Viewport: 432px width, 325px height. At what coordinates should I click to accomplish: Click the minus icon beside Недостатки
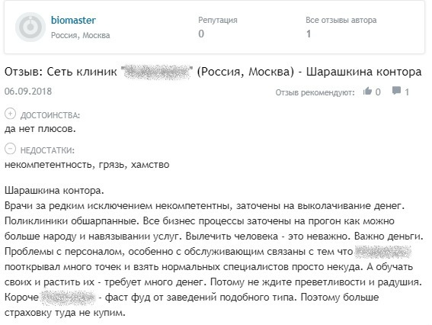tap(10, 149)
